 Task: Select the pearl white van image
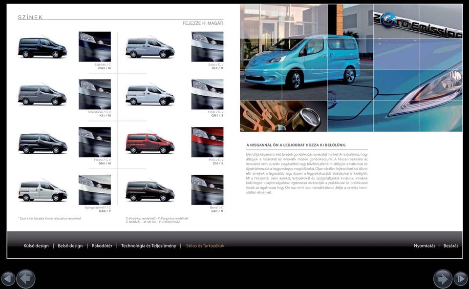[43, 191]
